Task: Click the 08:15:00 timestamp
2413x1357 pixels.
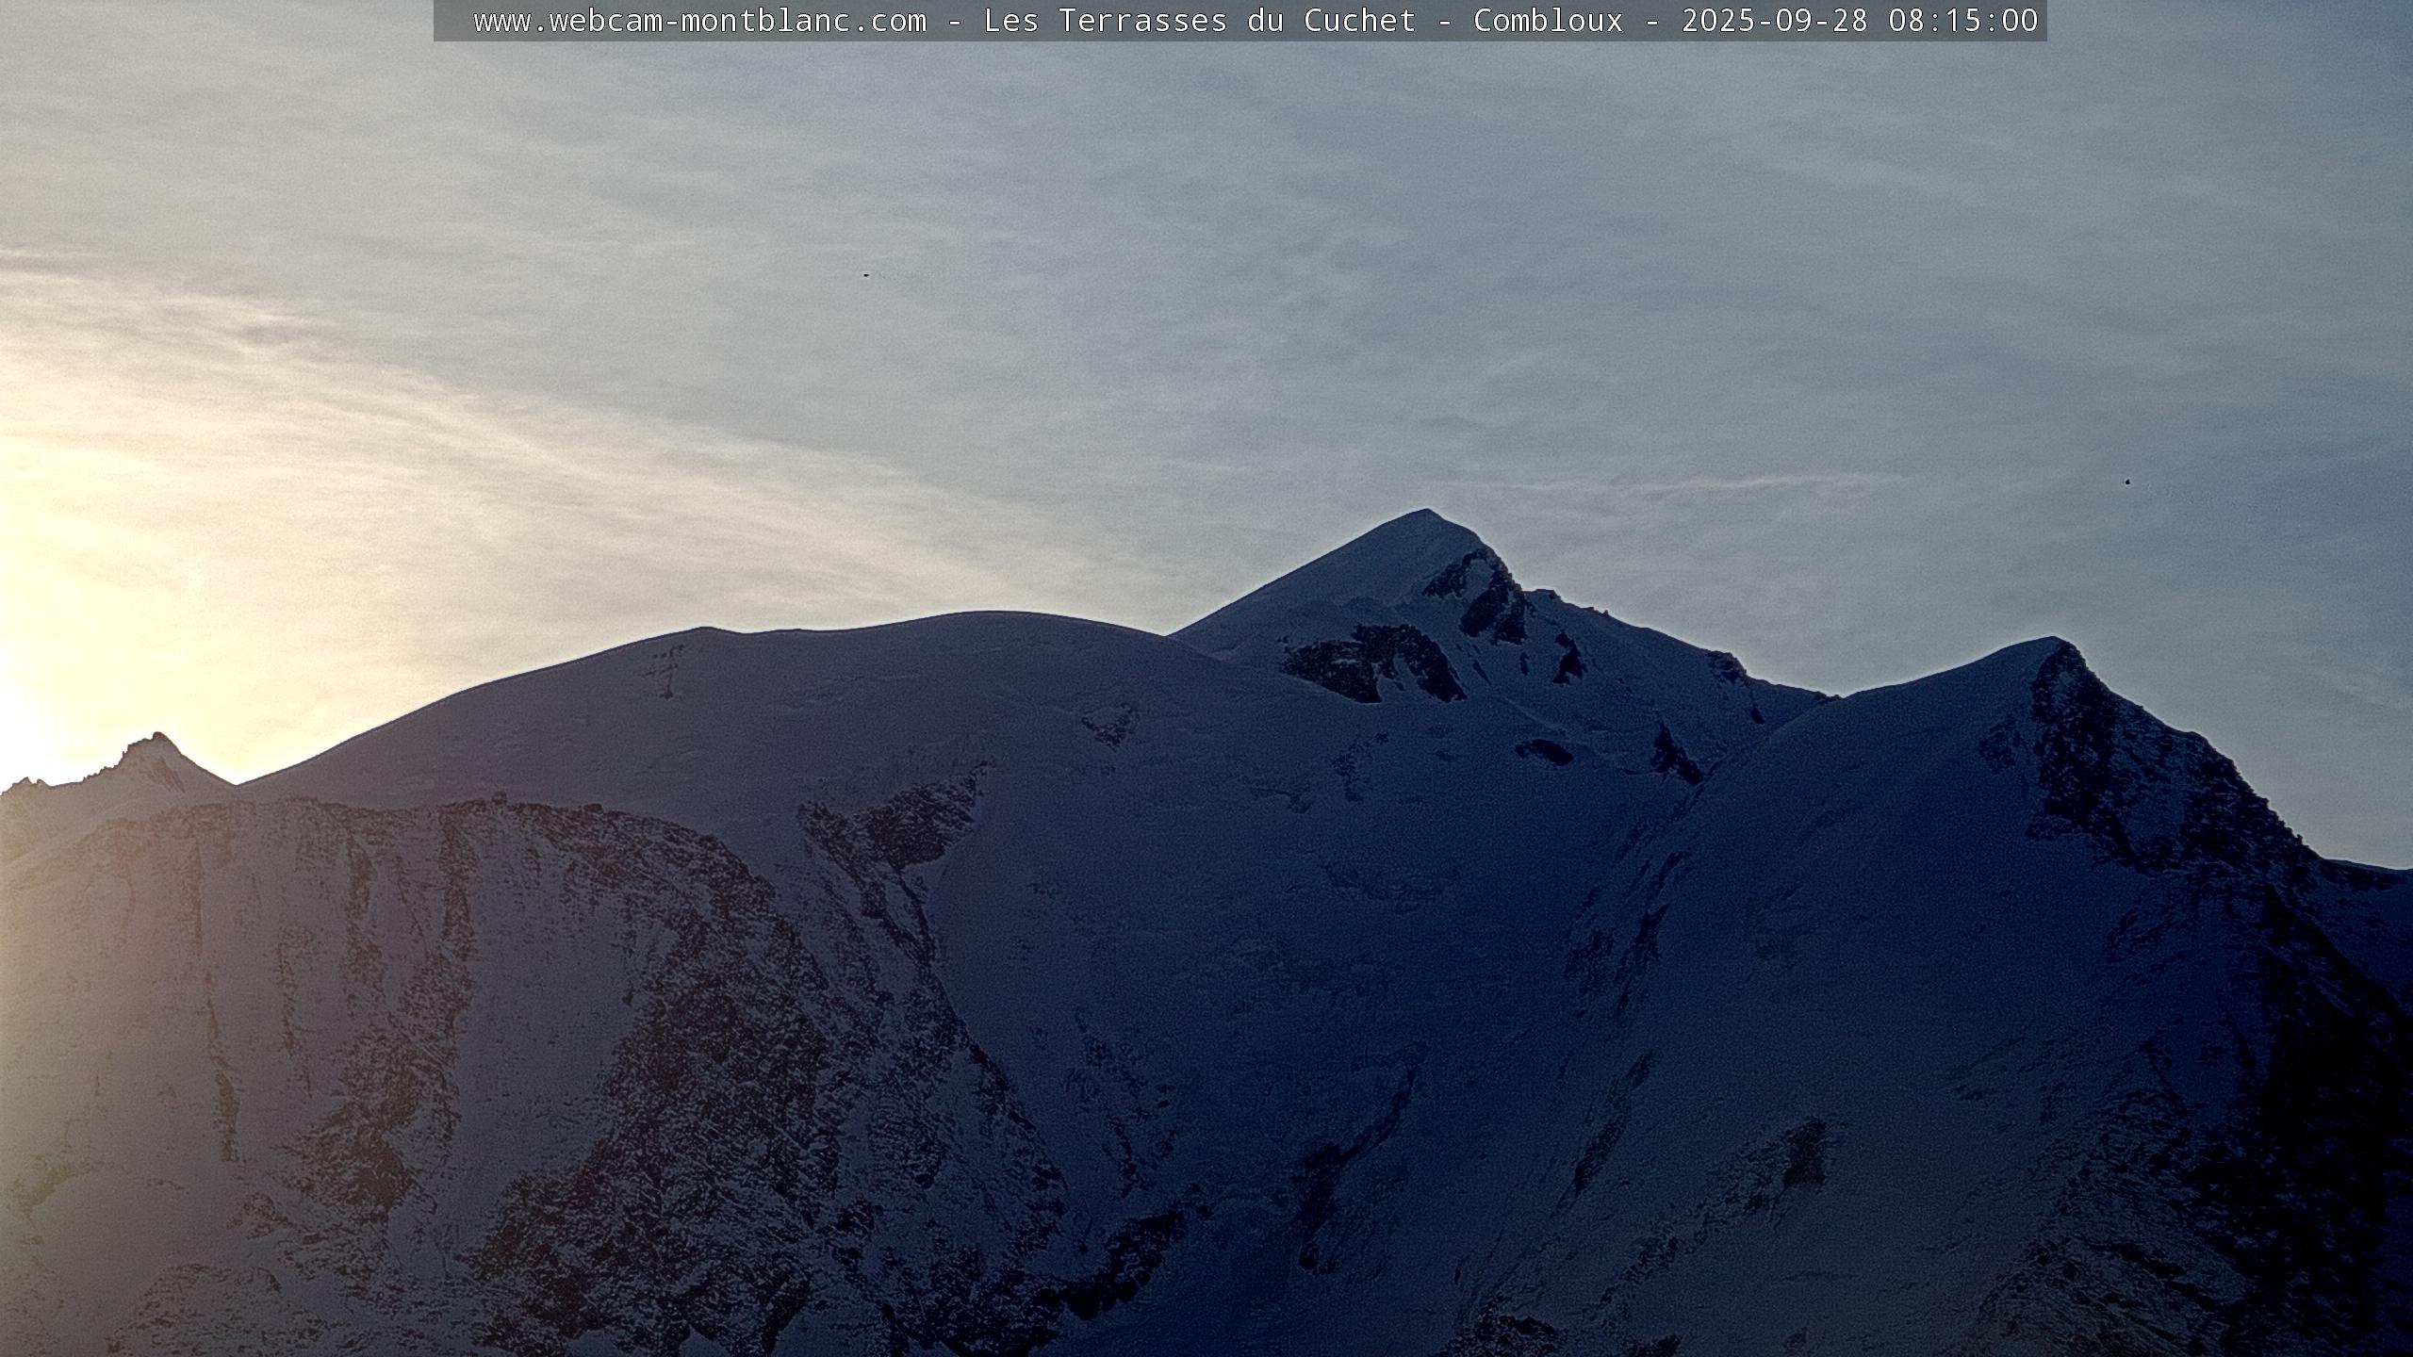Action: coord(1962,21)
